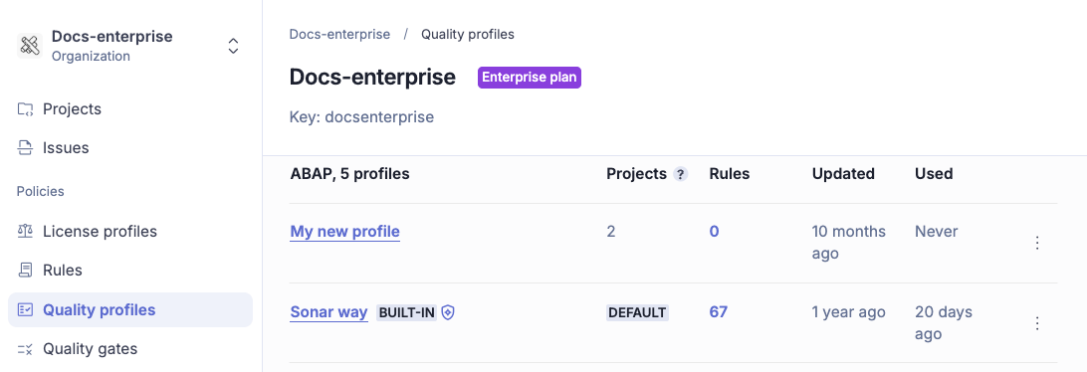Click the Quality gates icon
Viewport: 1087px width, 372px height.
(25, 348)
